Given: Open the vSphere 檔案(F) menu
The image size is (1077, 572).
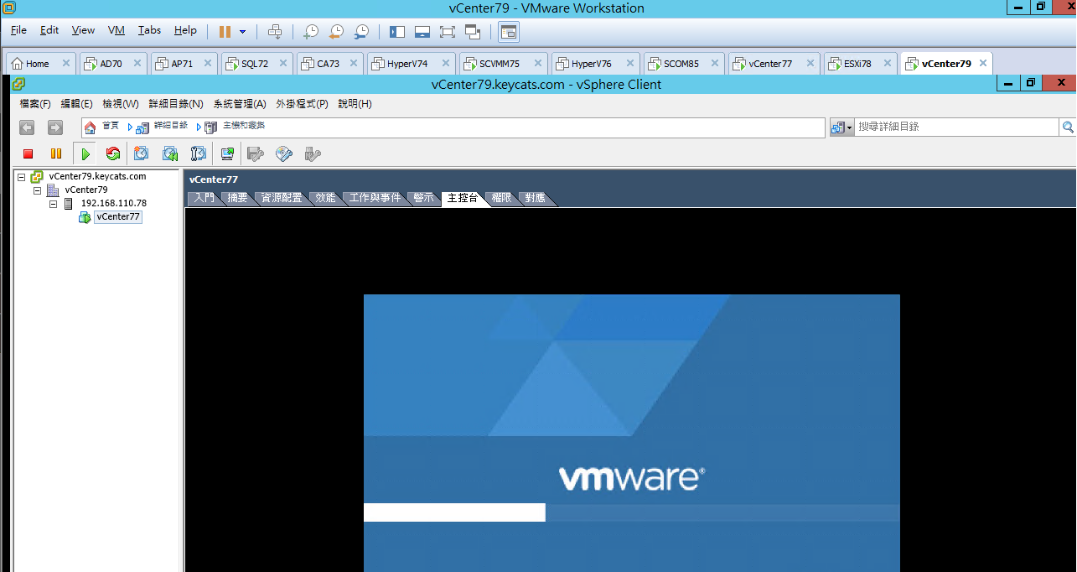Looking at the screenshot, I should pyautogui.click(x=35, y=104).
